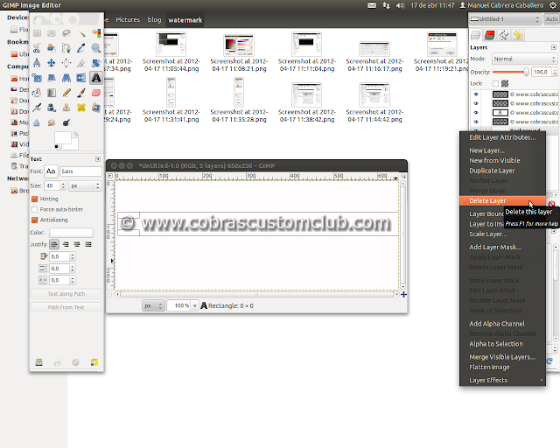Select the Ink tool
The height and width of the screenshot is (448, 560).
[52, 108]
